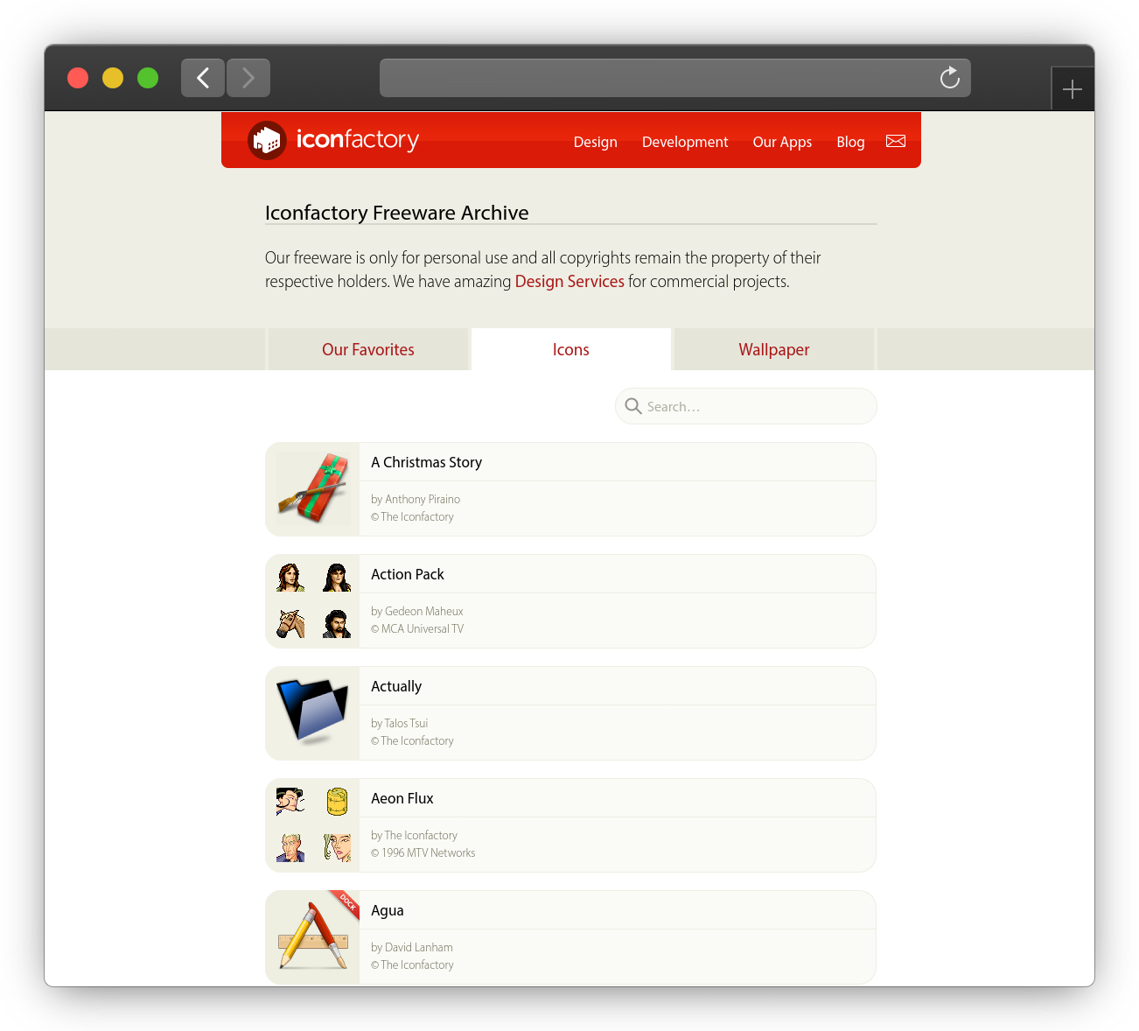This screenshot has width=1139, height=1031.
Task: Click the green maximize window button
Action: [x=148, y=78]
